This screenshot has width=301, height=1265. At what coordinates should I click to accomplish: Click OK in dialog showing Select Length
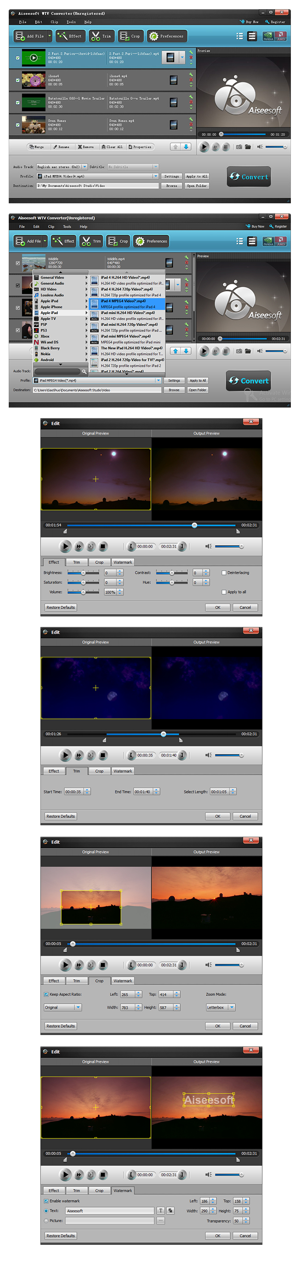coord(218,816)
